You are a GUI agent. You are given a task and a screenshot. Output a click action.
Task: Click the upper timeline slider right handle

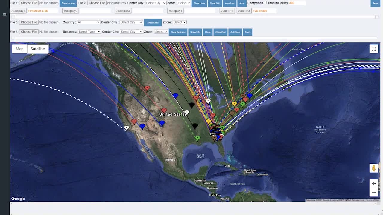(377, 17)
